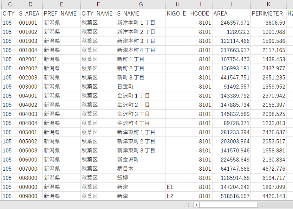Select cell containing 新津本町1丁目
Viewport: 293px width, 209px height.
coord(141,23)
